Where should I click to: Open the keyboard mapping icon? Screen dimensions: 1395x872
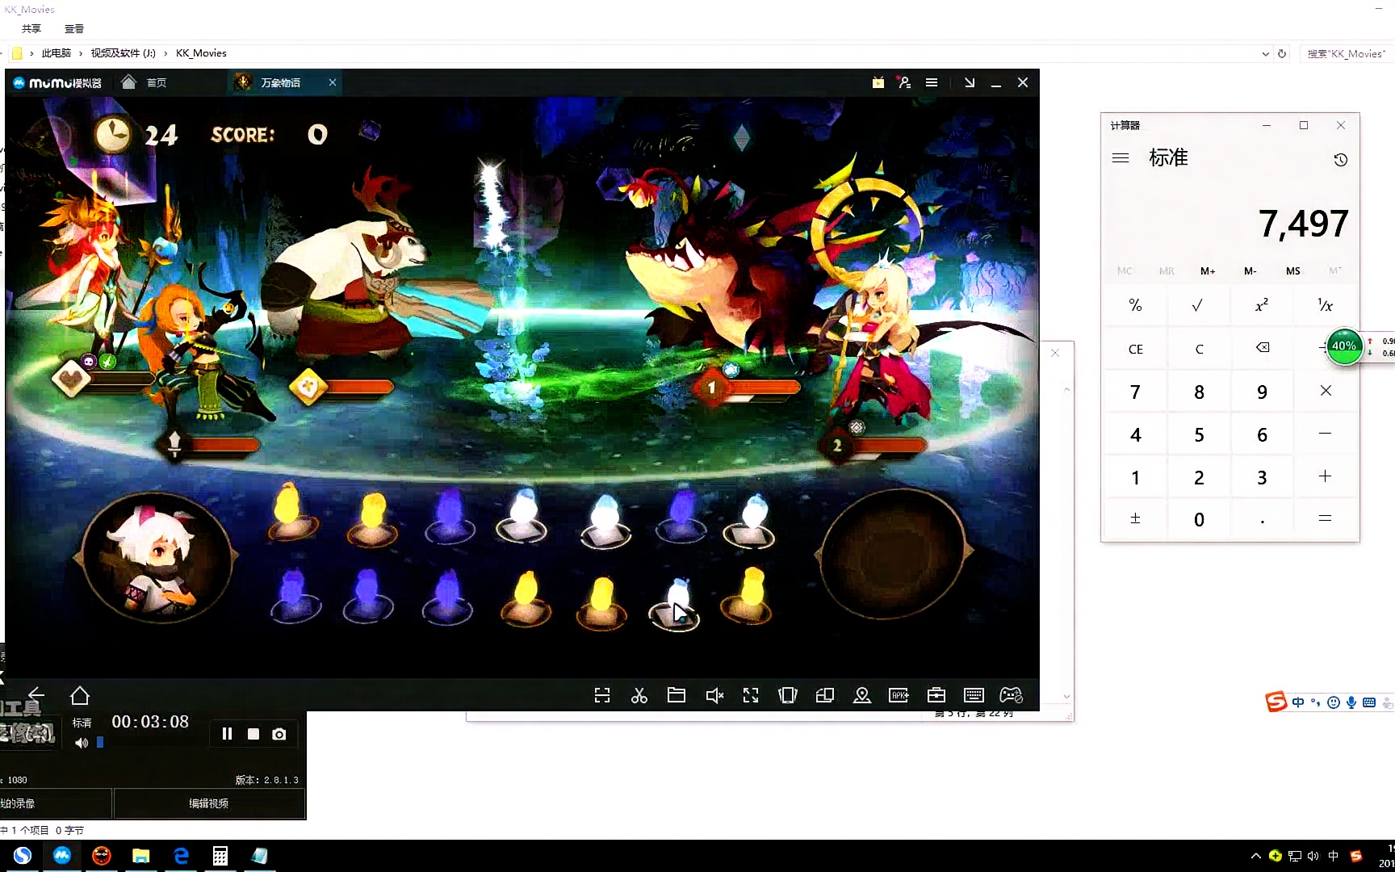[x=974, y=695]
